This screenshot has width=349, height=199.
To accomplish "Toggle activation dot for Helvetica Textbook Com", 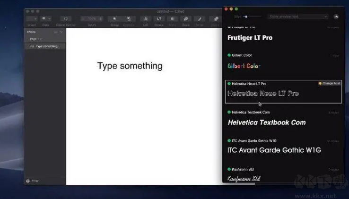I will (229, 112).
